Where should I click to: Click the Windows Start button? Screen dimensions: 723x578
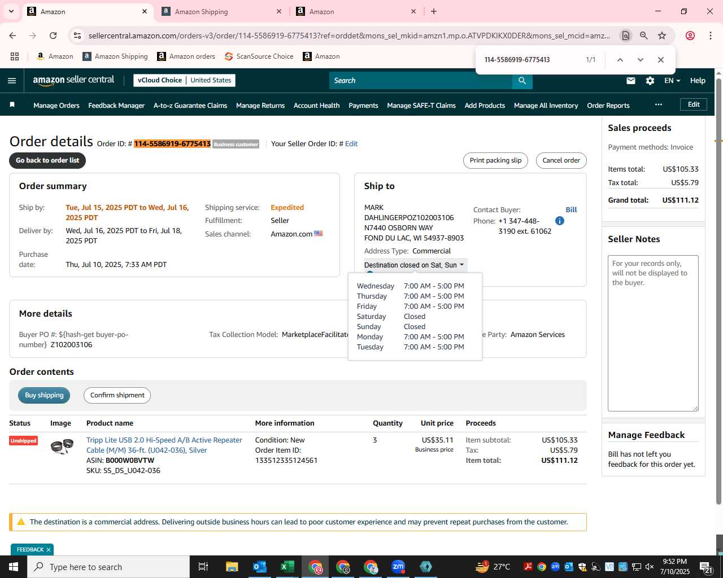pyautogui.click(x=13, y=567)
